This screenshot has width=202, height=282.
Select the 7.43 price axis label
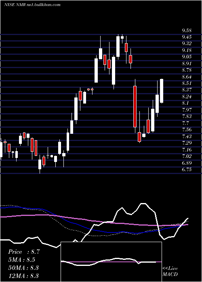[187, 137]
